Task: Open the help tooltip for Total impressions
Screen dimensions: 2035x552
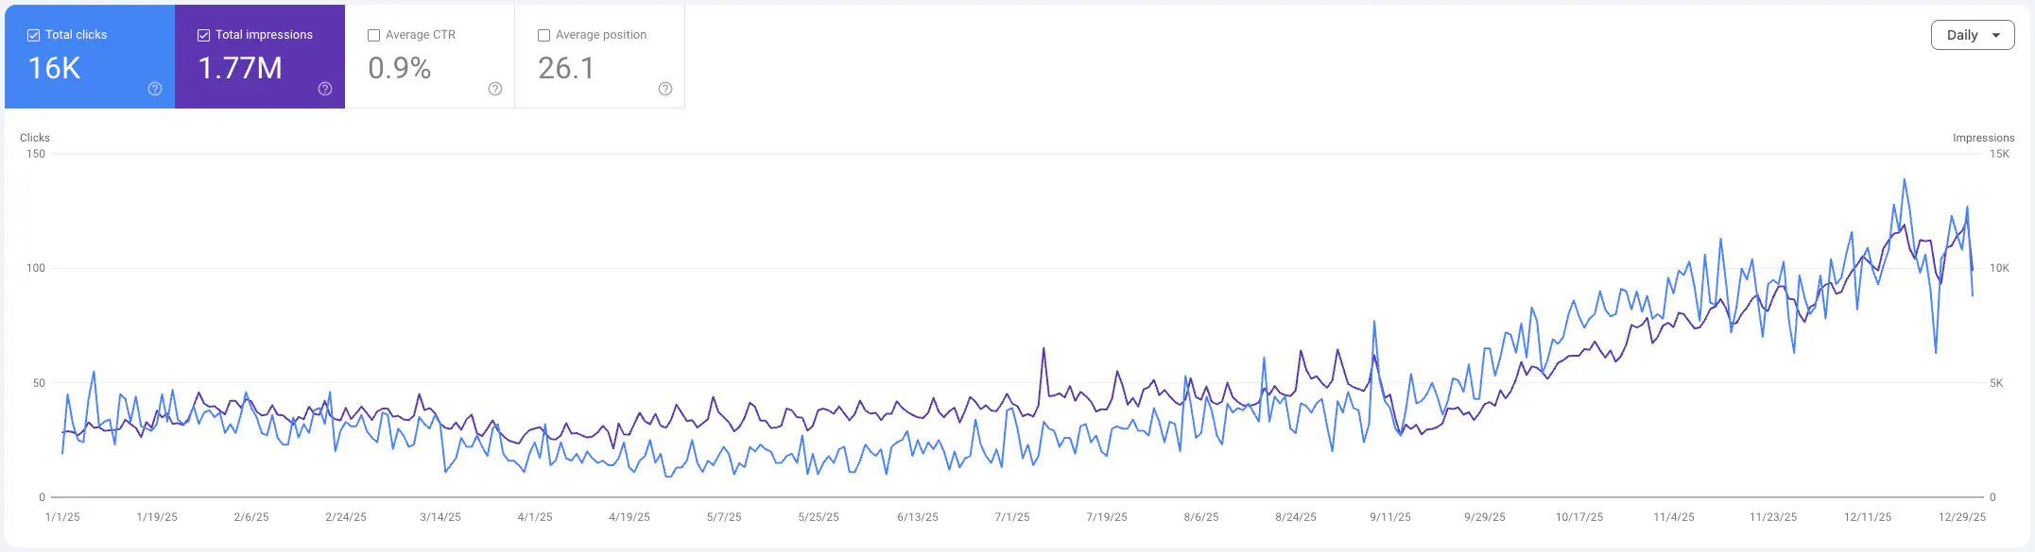Action: (324, 89)
